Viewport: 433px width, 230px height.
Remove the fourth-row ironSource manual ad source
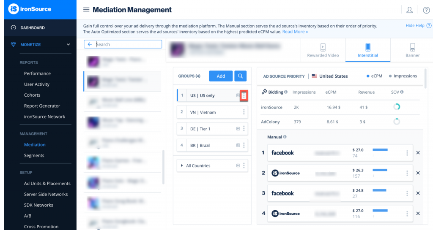[418, 214]
